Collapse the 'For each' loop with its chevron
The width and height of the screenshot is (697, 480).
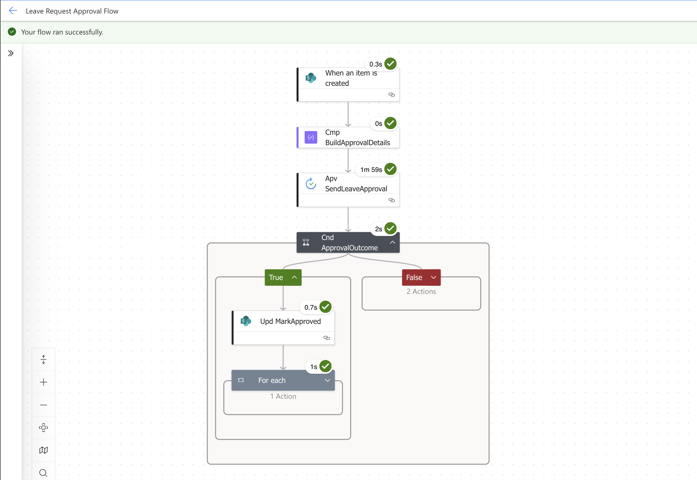pos(328,380)
